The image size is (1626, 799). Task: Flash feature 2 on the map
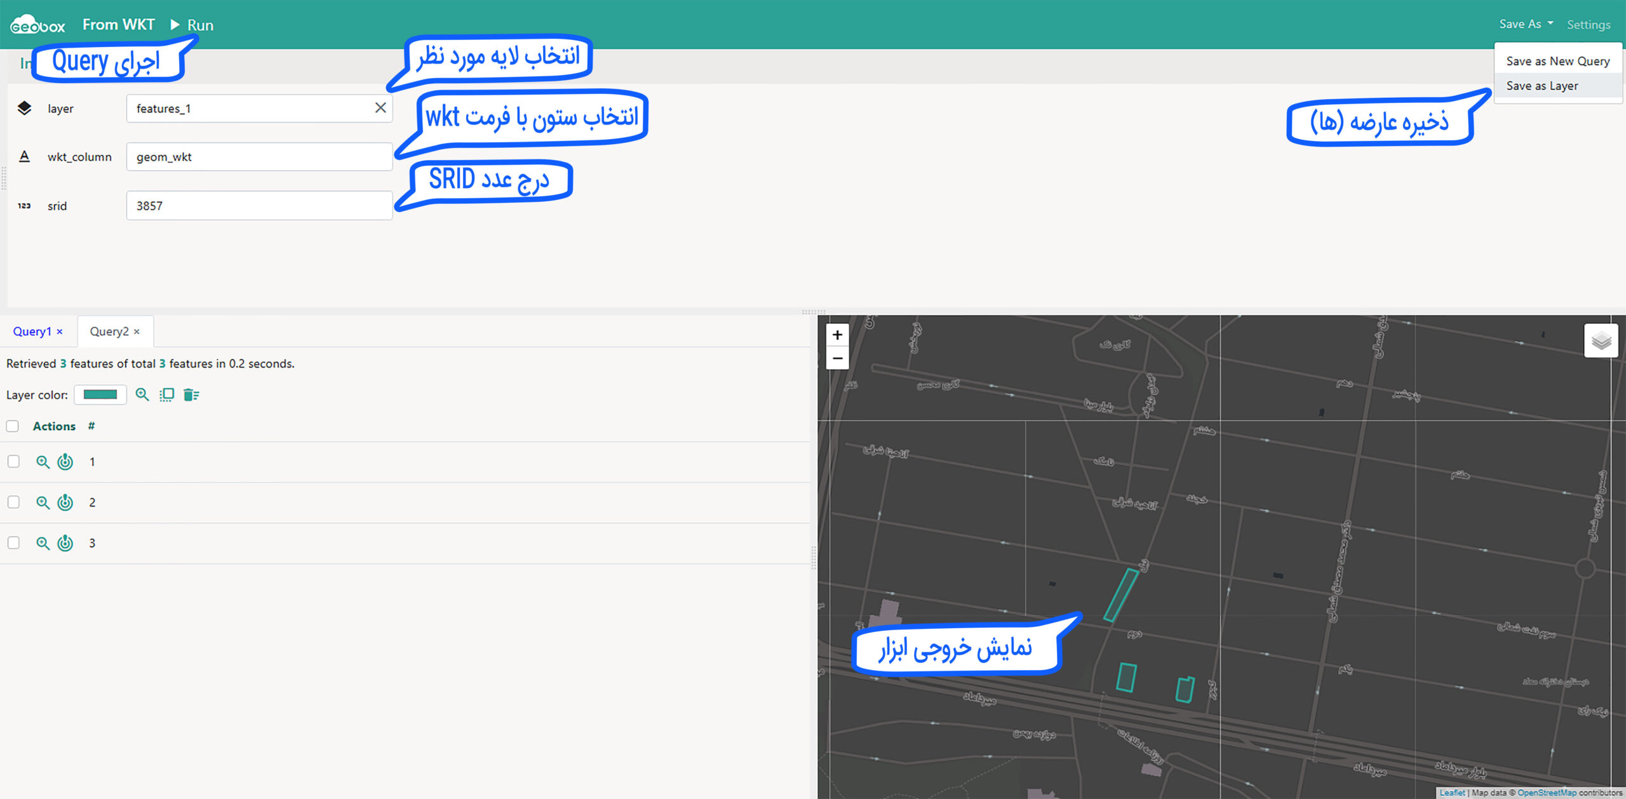[65, 502]
